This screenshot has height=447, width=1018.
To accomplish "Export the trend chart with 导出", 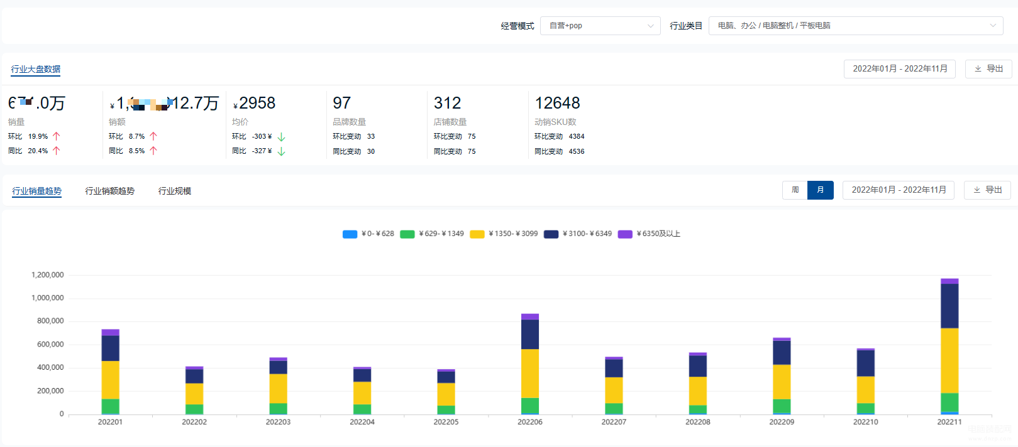I will tap(987, 190).
